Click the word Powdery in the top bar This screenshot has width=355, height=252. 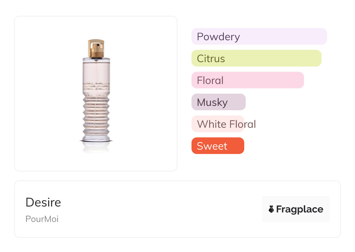click(x=218, y=37)
